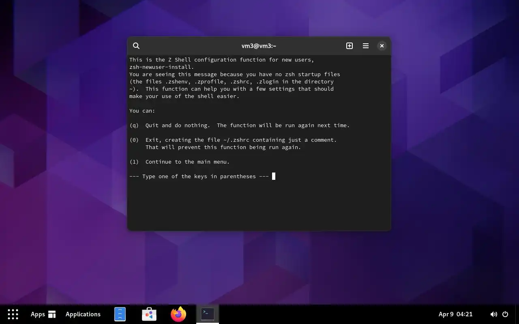Image resolution: width=519 pixels, height=324 pixels.
Task: Open the Apps menu in taskbar
Action: [x=43, y=314]
